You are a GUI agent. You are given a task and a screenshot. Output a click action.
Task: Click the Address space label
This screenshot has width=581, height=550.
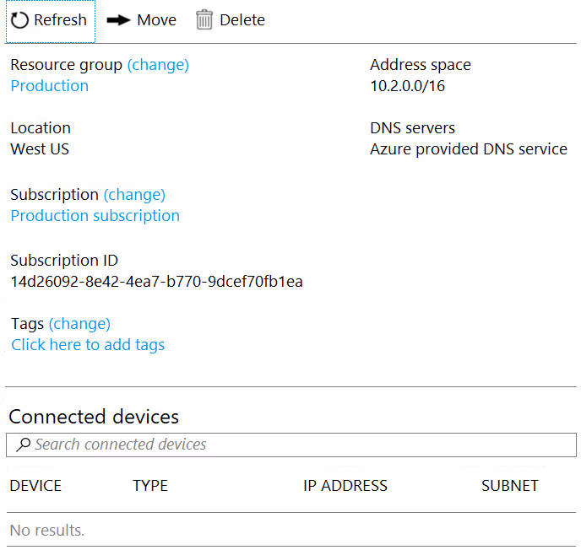(421, 65)
